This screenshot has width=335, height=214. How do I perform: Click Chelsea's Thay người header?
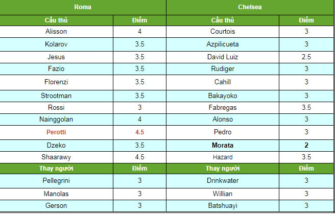pyautogui.click(x=223, y=169)
